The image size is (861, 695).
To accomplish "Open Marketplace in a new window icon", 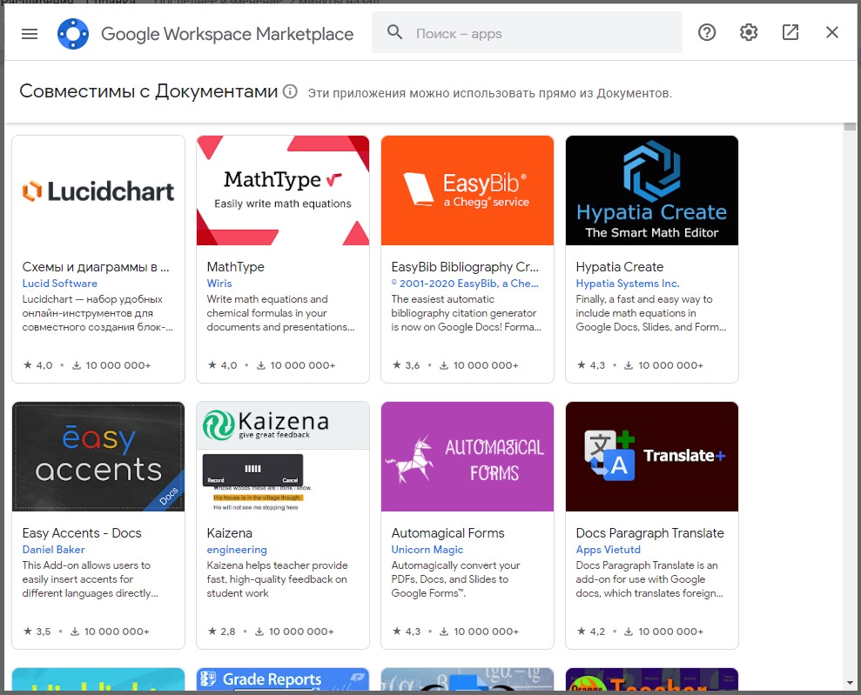I will tap(790, 32).
